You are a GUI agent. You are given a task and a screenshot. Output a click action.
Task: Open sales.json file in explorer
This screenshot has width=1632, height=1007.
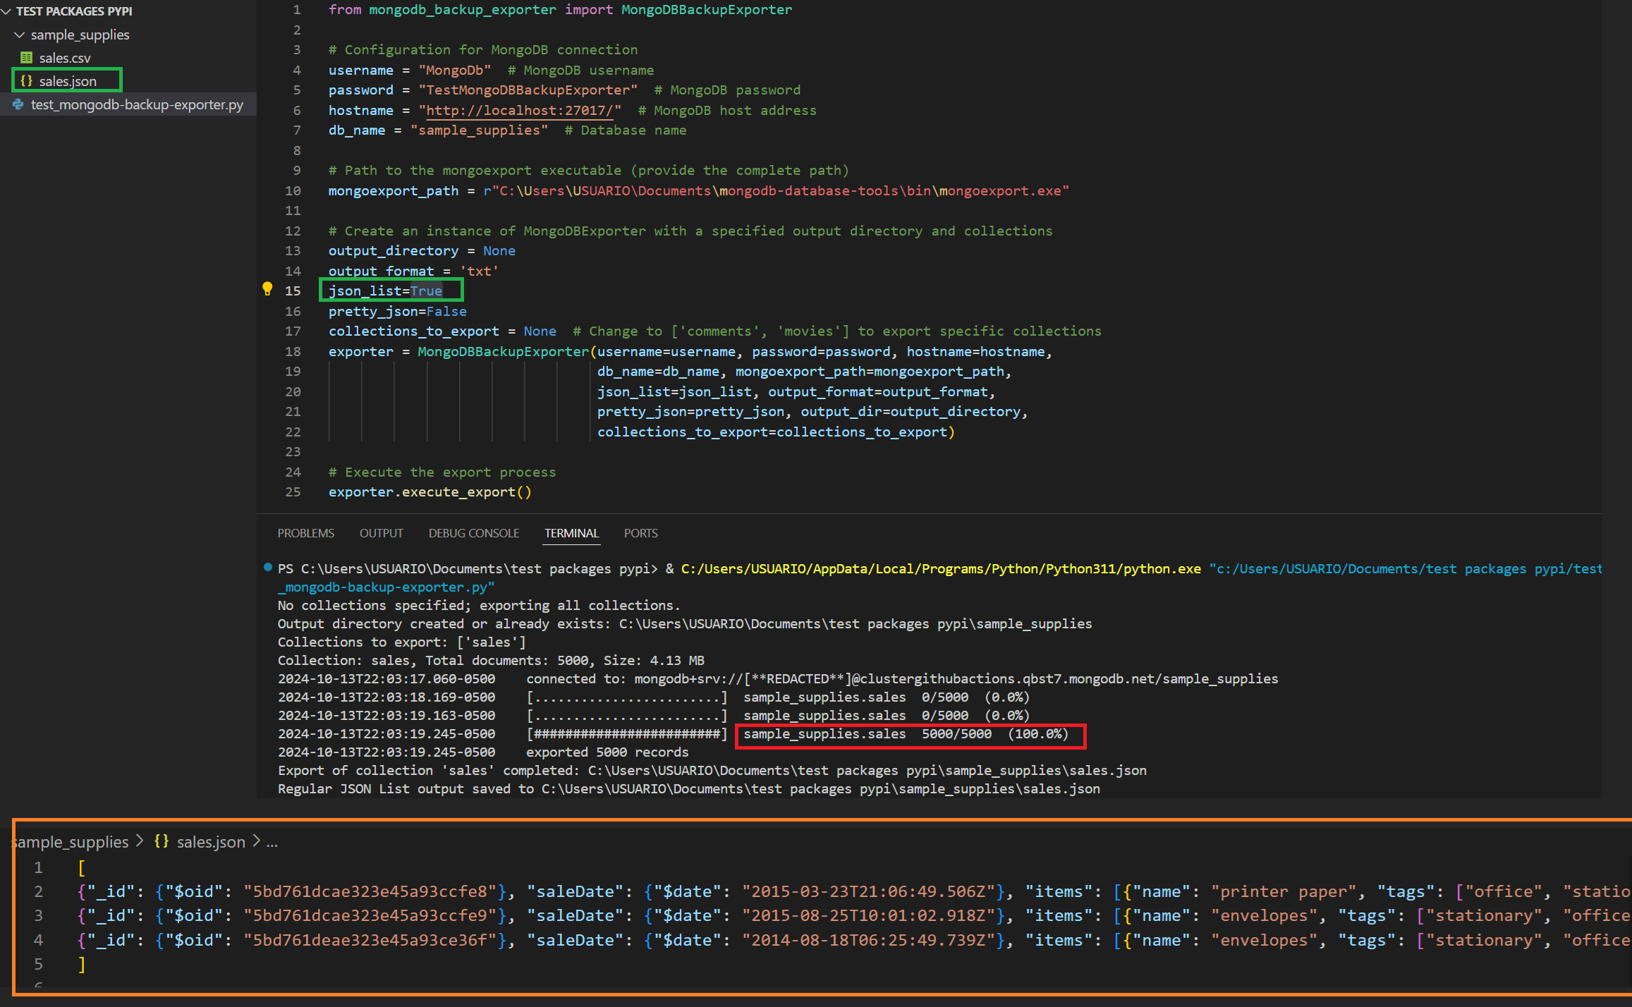pos(66,80)
